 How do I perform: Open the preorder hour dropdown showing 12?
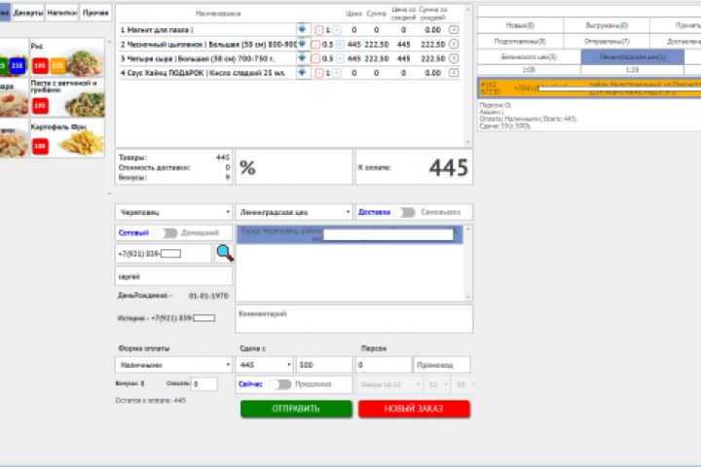[437, 384]
